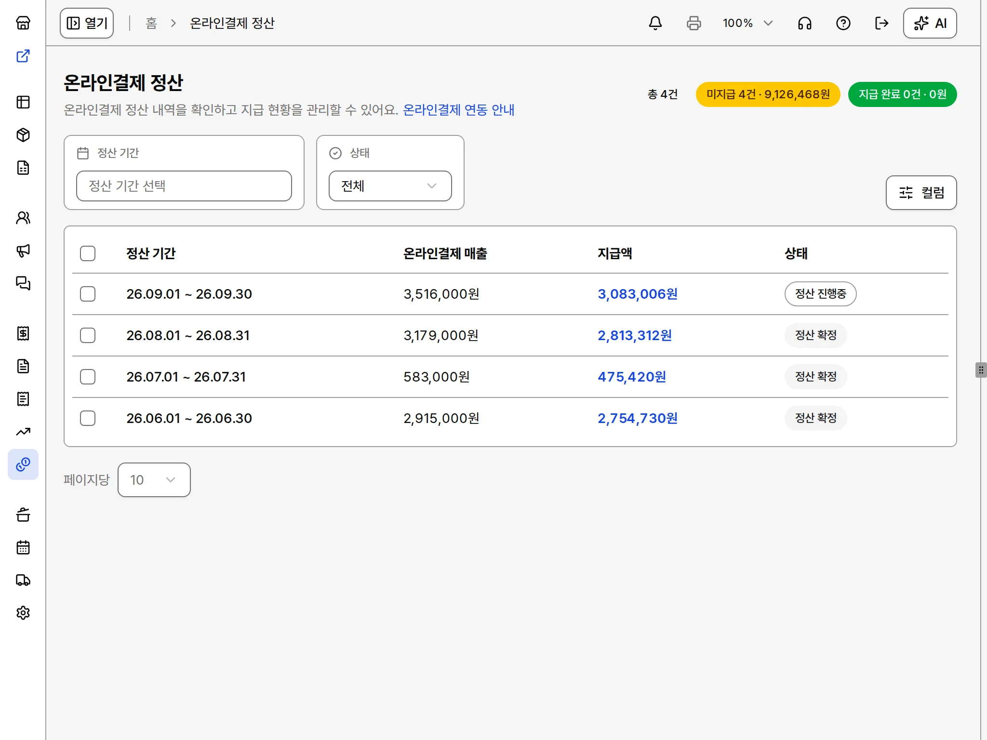Select the highlighted online payment settlement icon
The width and height of the screenshot is (987, 740).
pos(23,464)
